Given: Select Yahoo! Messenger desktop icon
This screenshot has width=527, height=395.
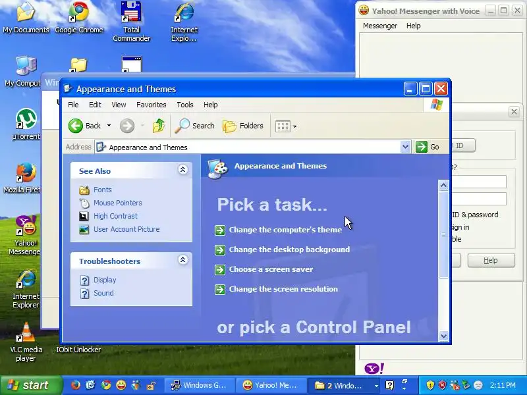Looking at the screenshot, I should pos(24,235).
